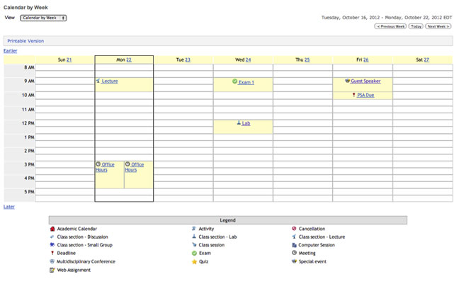Open the Calendar by Week view dropdown
Viewport: 459px width, 284px height.
click(43, 18)
